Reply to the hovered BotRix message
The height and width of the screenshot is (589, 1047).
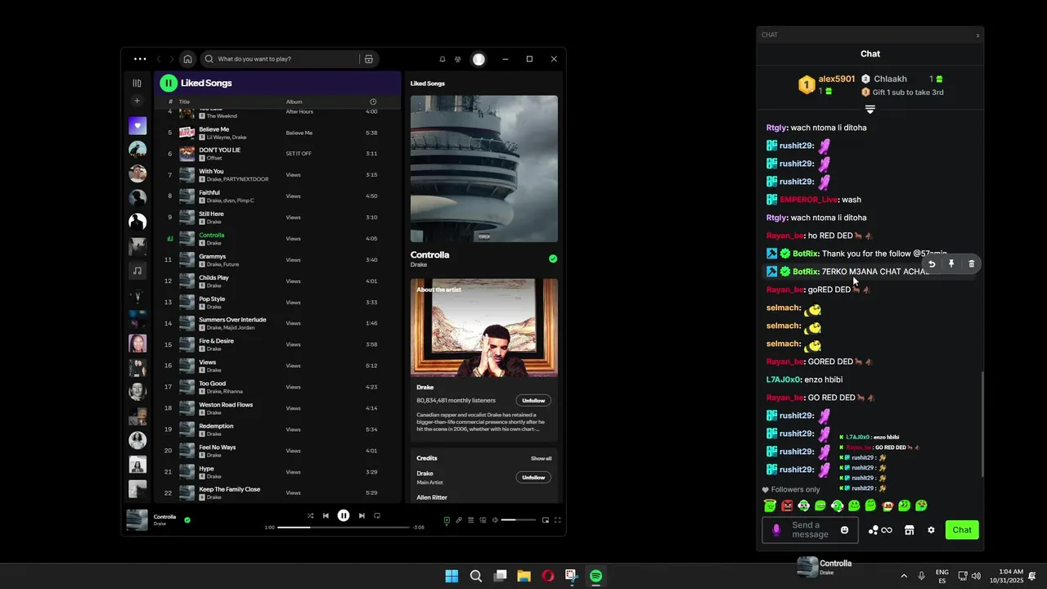click(x=932, y=264)
